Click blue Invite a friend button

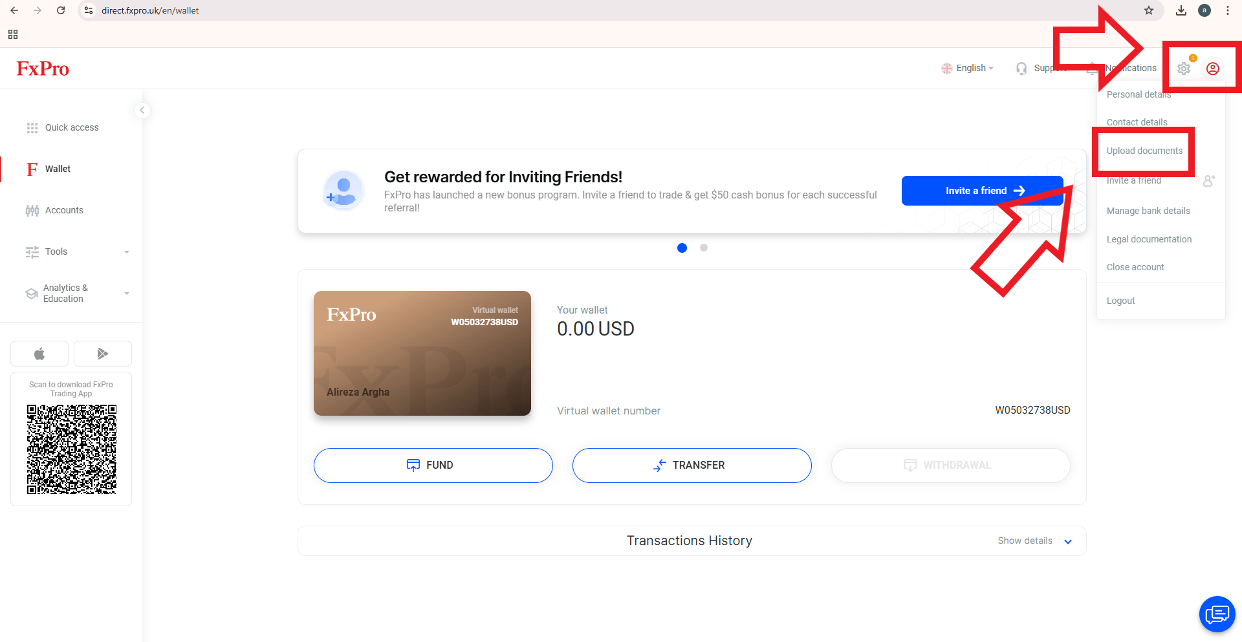point(982,191)
